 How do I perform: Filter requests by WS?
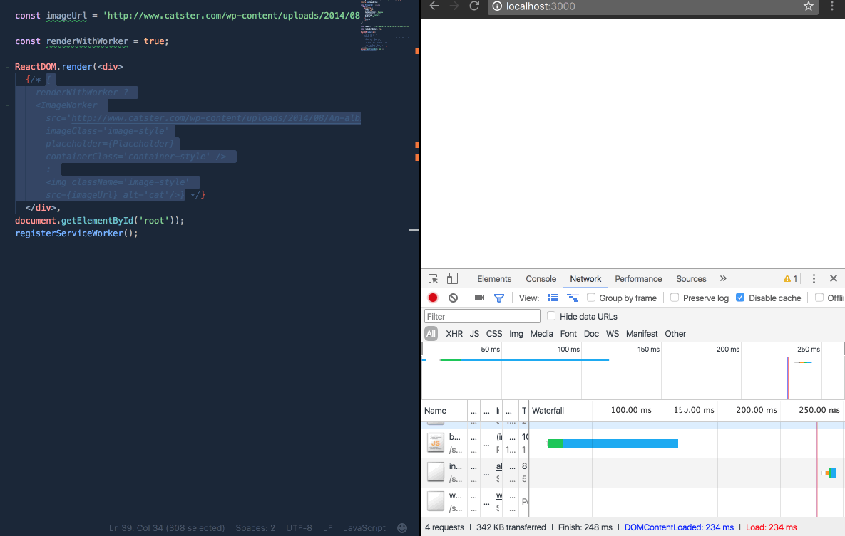tap(613, 334)
